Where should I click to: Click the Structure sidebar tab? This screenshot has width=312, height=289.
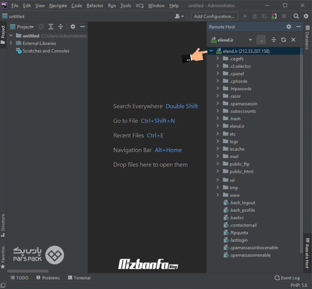3,225
